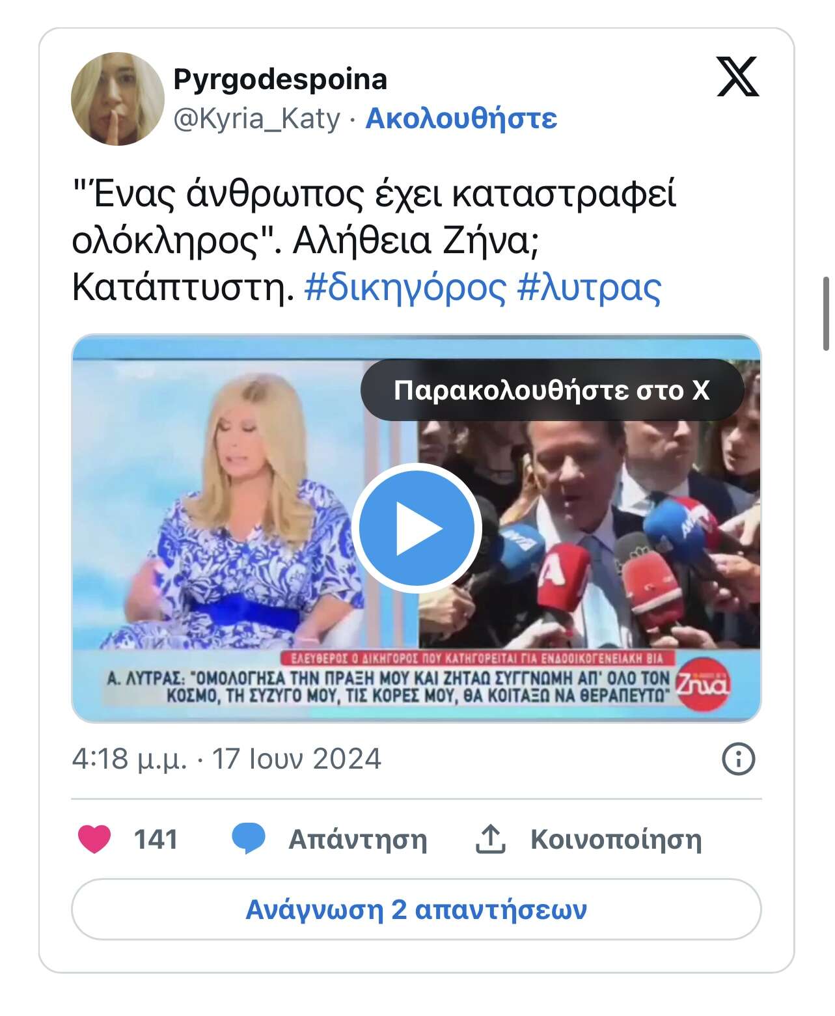Follow the account via Ακολουθήστε

tap(461, 118)
